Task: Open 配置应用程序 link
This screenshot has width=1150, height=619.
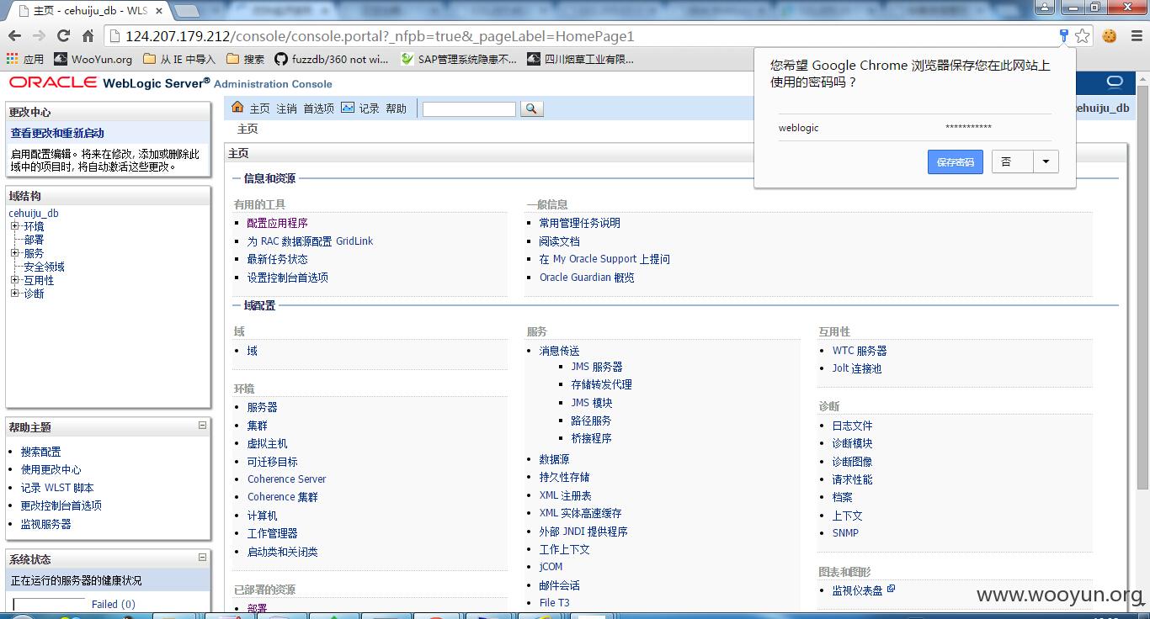Action: pos(277,223)
